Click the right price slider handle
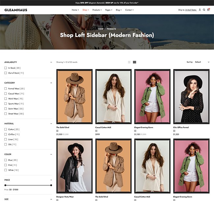The width and height of the screenshot is (214, 201). point(51,185)
